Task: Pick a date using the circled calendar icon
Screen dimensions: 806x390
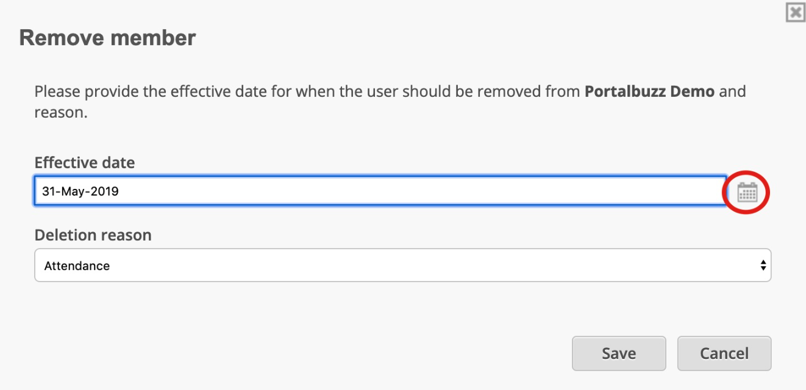Action: click(747, 193)
